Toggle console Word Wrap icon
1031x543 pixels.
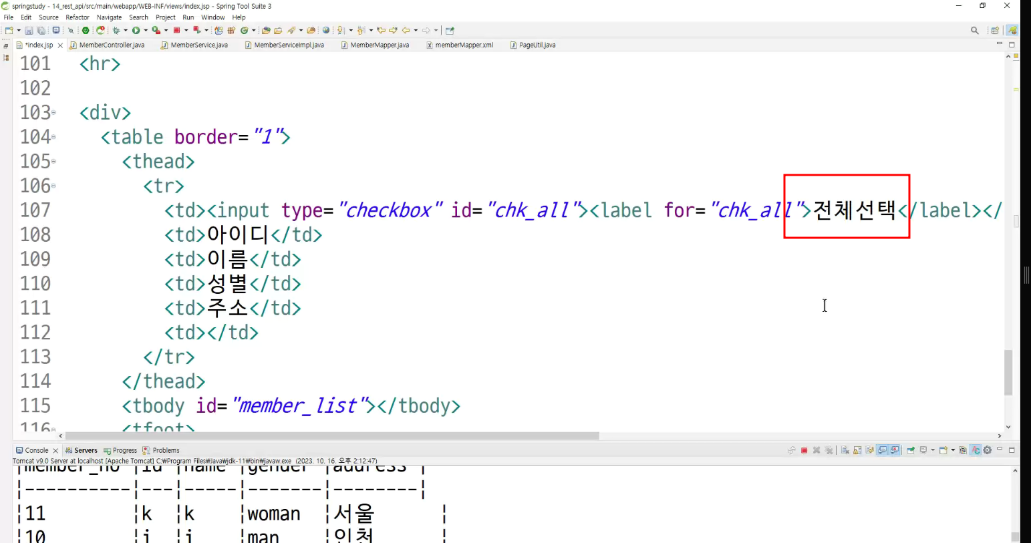[x=869, y=451]
